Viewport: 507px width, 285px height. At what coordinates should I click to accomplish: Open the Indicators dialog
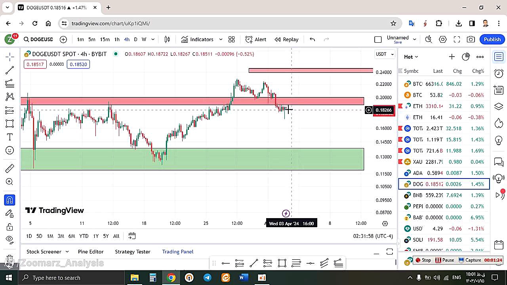[198, 39]
